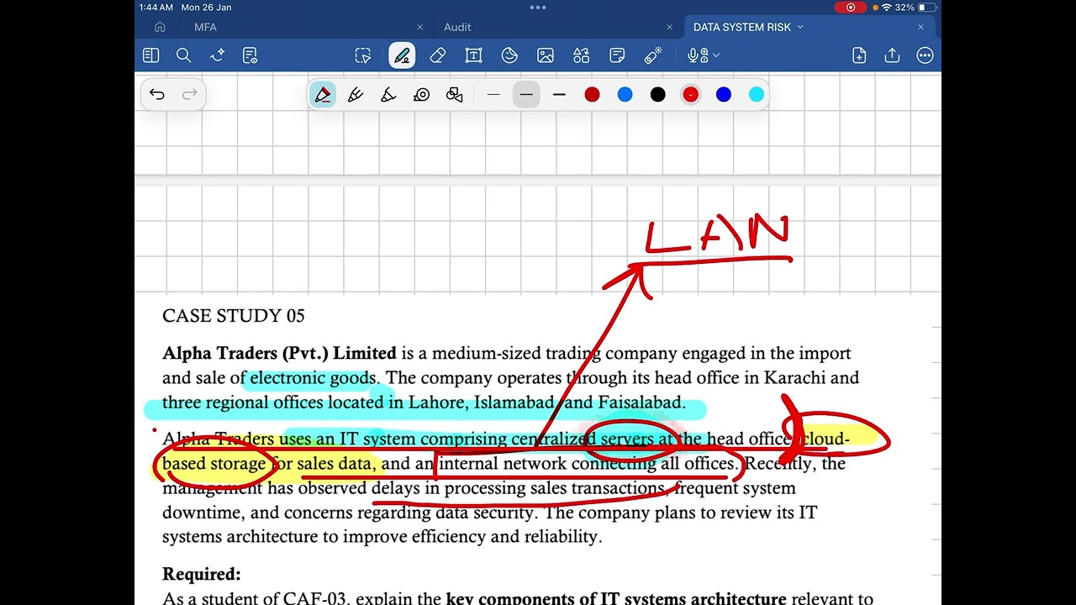This screenshot has height=605, width=1076.
Task: Expand the microphone options chevron
Action: point(716,55)
